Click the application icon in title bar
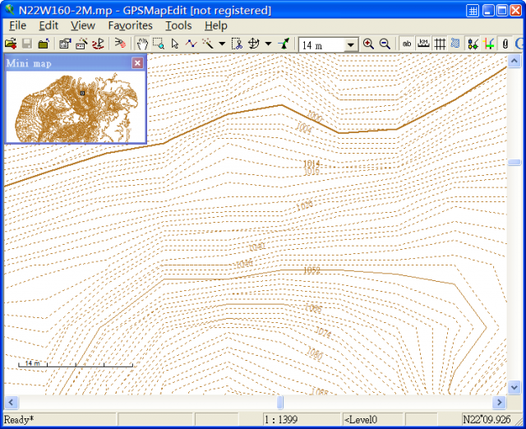This screenshot has width=526, height=429. pos(10,10)
